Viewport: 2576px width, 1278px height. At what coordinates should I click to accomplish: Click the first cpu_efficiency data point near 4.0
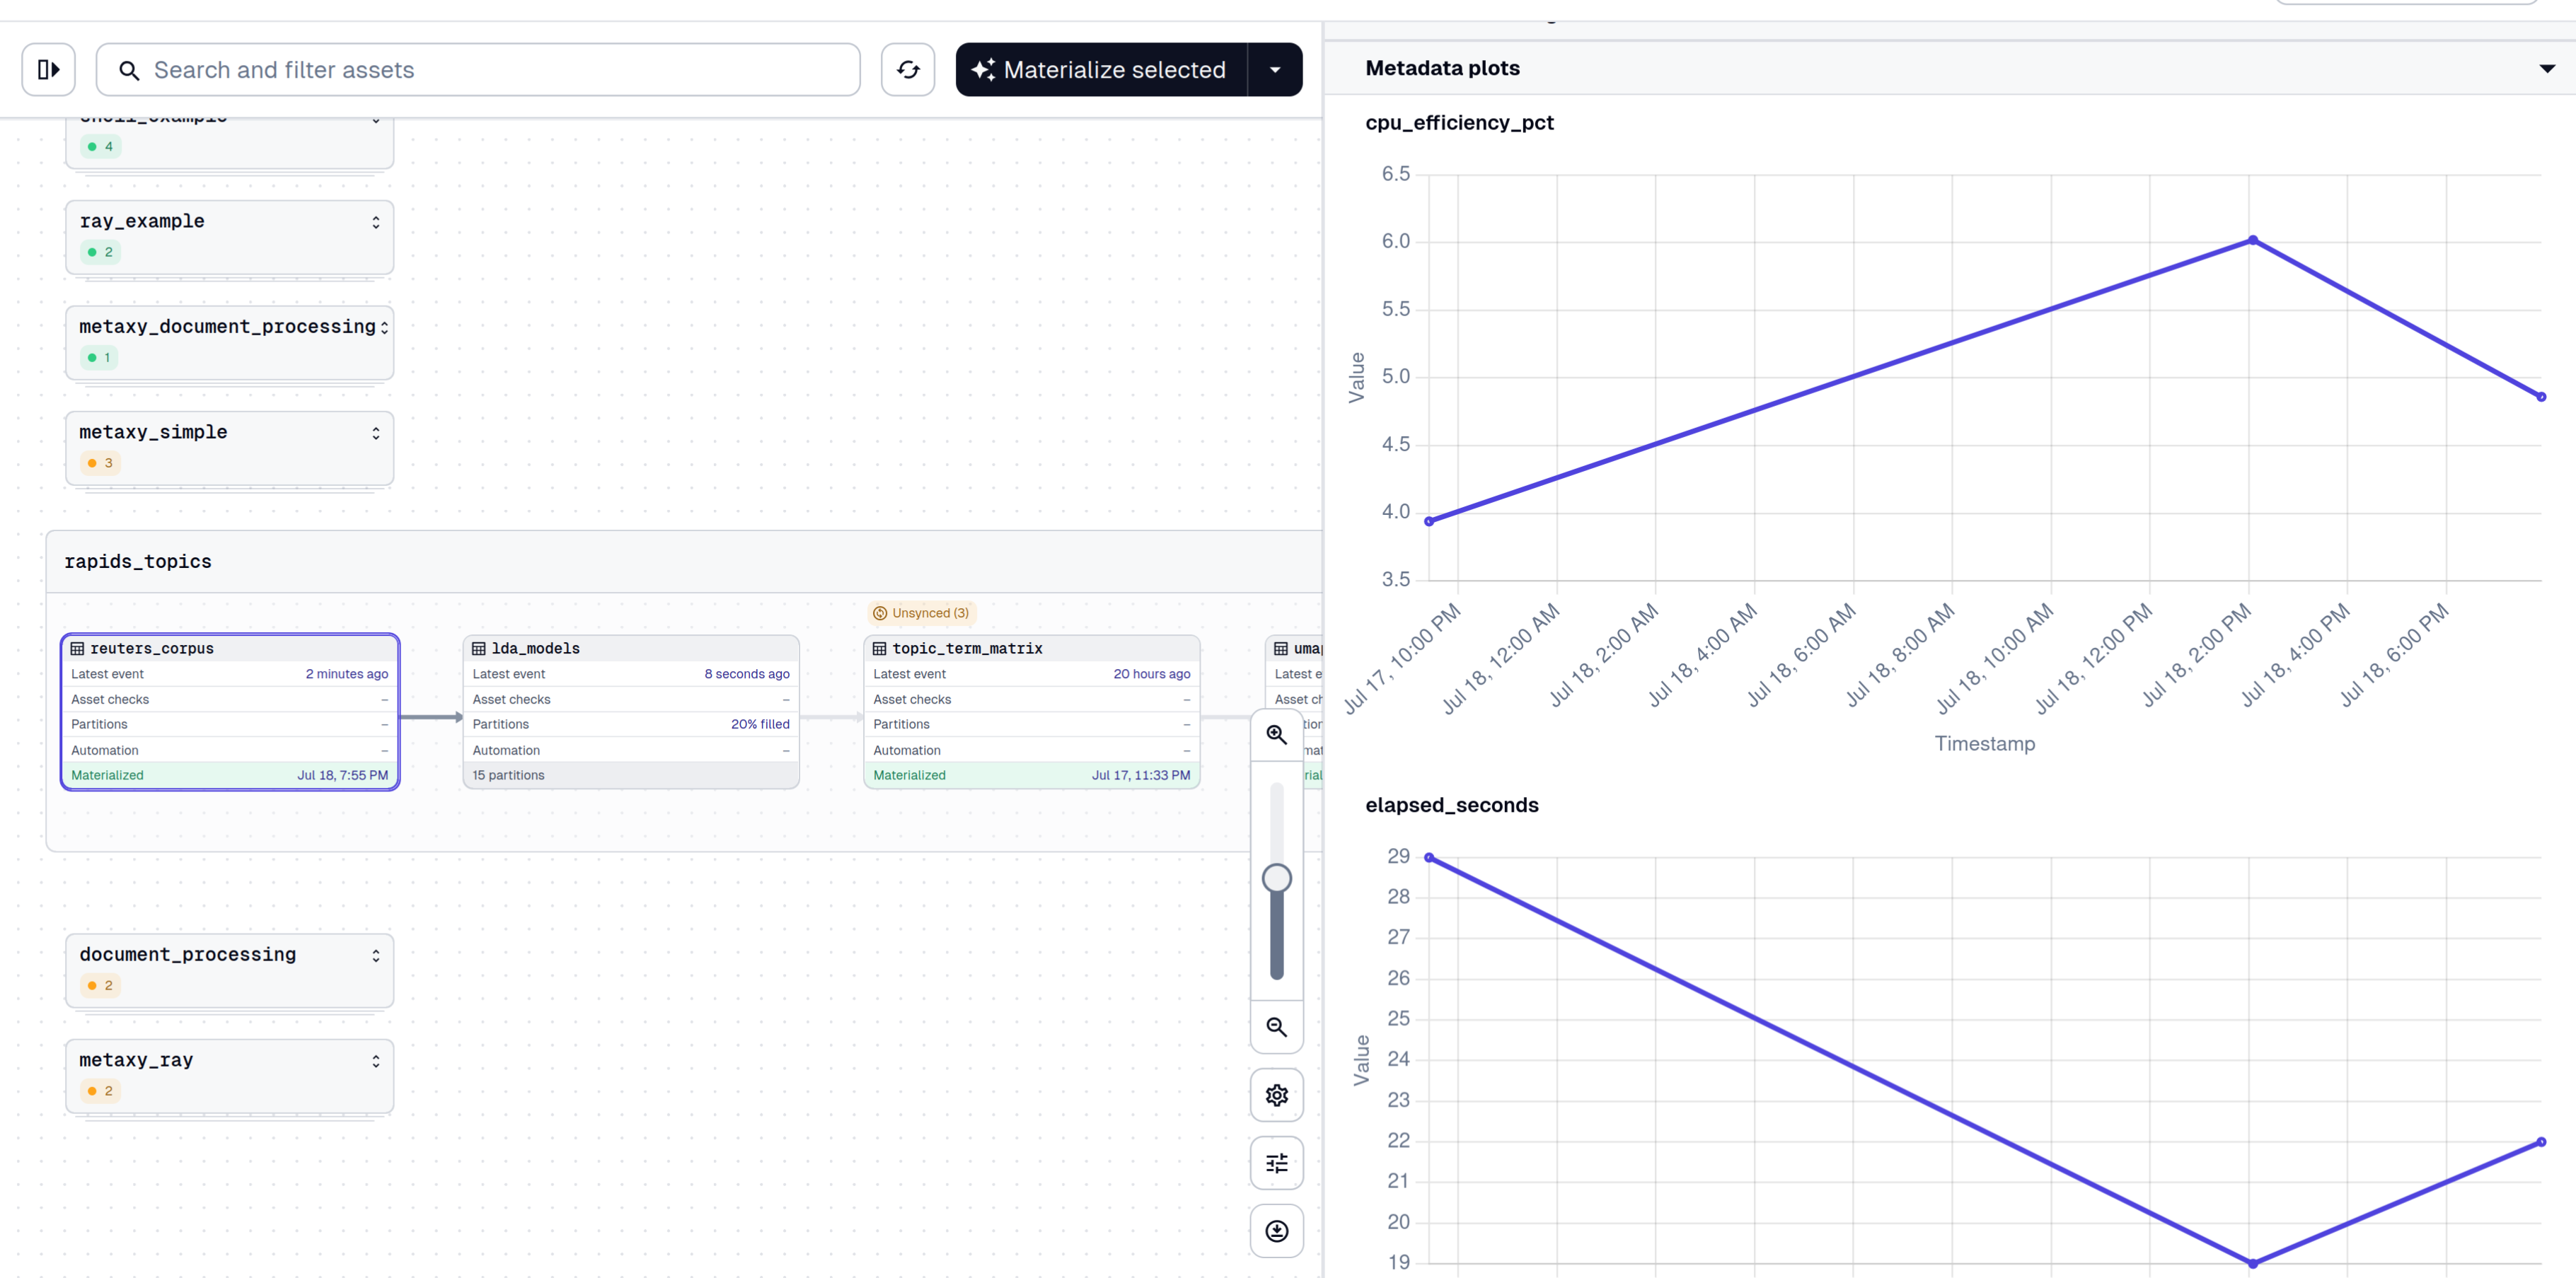tap(1429, 521)
